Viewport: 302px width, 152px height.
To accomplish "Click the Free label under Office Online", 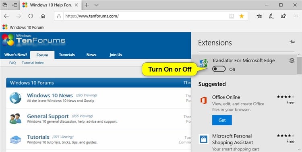I will (290, 103).
